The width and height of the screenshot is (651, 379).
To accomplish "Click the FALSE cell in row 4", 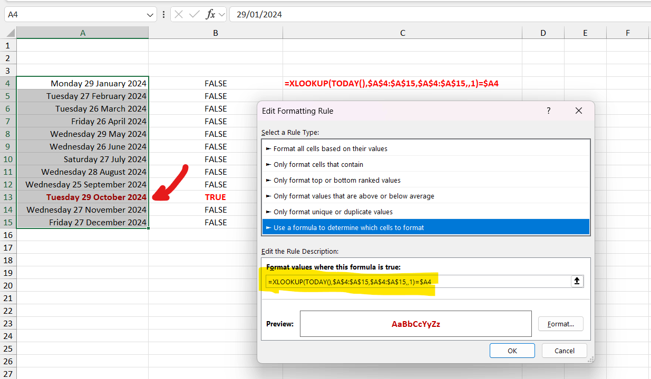I will pyautogui.click(x=216, y=83).
